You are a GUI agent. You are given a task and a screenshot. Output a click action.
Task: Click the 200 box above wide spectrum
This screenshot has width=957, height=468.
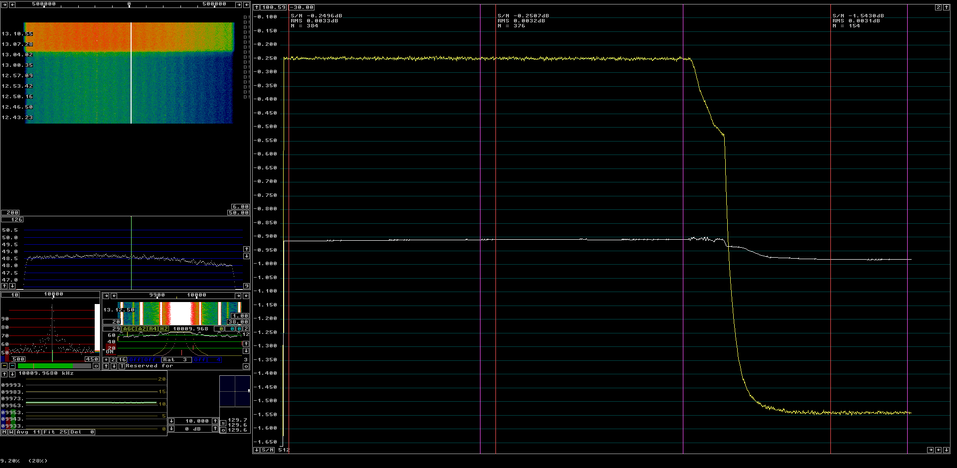[x=10, y=213]
